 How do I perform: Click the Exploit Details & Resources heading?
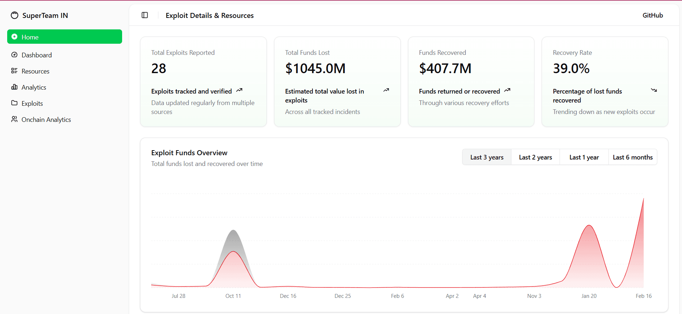(210, 15)
